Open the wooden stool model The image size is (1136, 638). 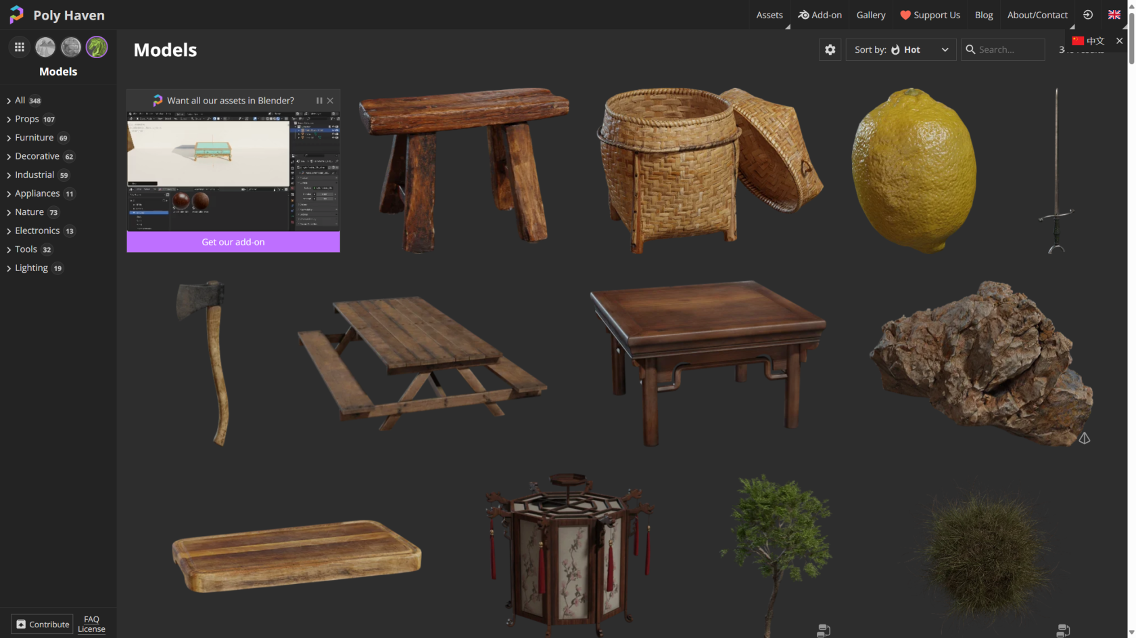[x=464, y=170]
